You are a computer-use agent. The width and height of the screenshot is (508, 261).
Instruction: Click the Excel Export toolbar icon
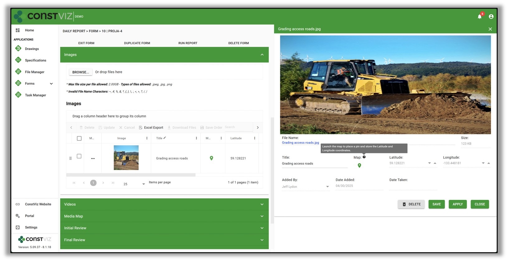coord(141,128)
